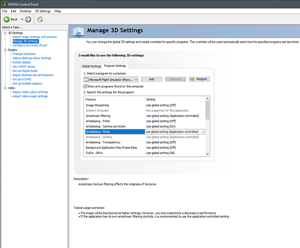Screen dimensions: 300x248
Task: Open the File menu
Action: click(x=5, y=11)
